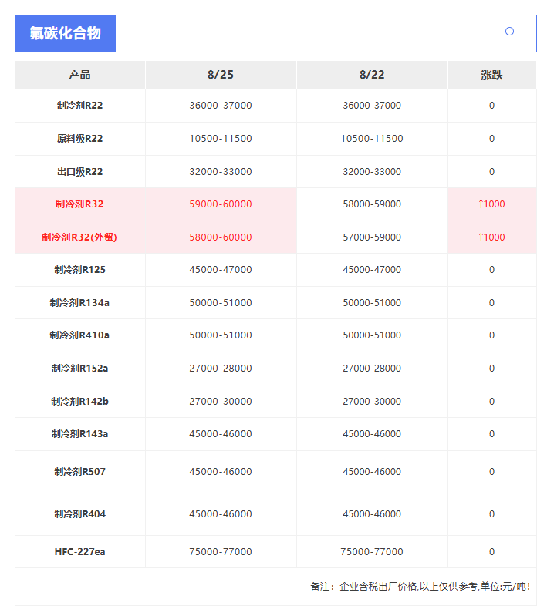This screenshot has height=606, width=537.
Task: Click the 制冷剂R134a product name
Action: [x=79, y=302]
